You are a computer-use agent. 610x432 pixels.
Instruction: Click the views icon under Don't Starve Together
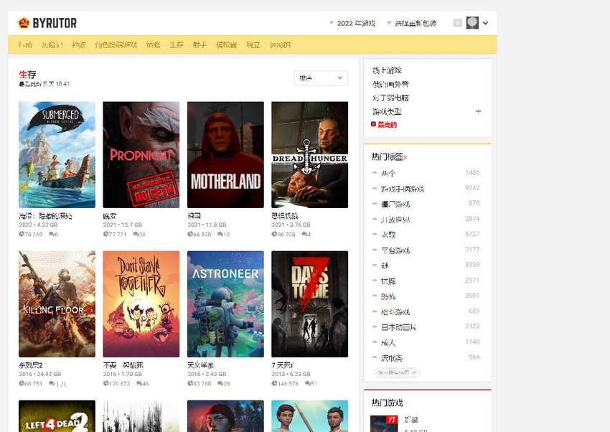click(105, 383)
